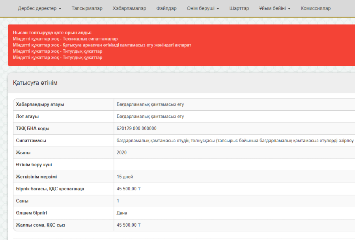Select the delivery term value 15 дней
This screenshot has height=240, width=355.
[125, 177]
